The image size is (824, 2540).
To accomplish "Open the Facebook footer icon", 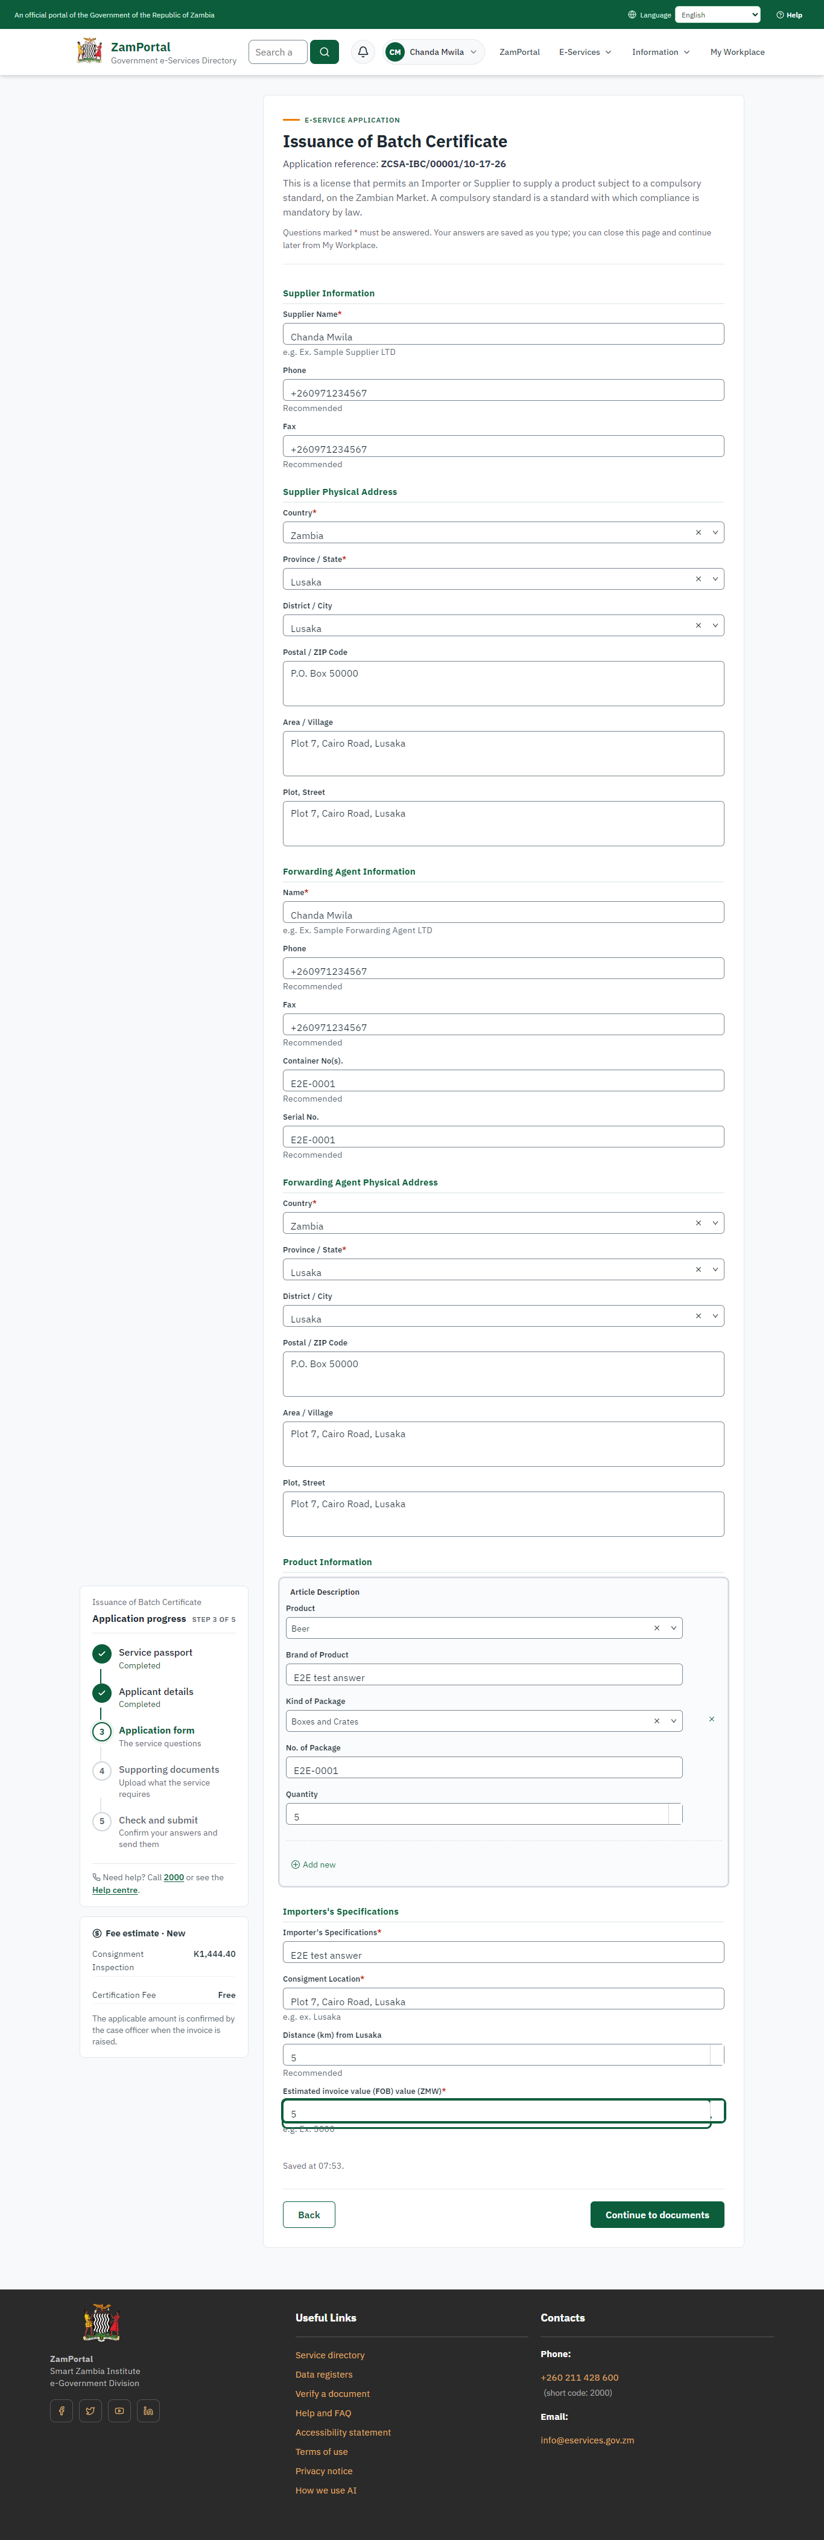I will click(x=61, y=2411).
